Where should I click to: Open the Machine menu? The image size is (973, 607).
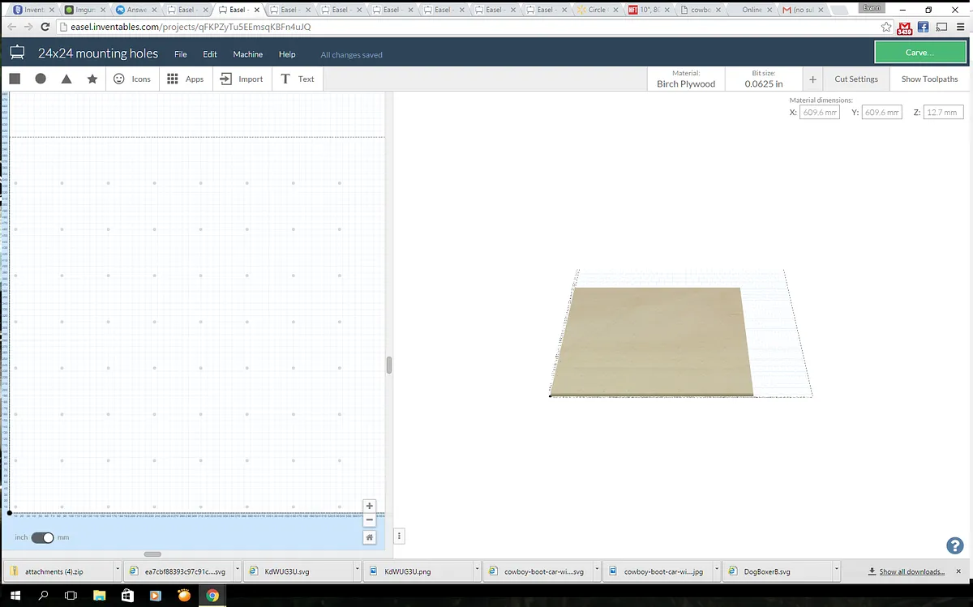pyautogui.click(x=247, y=54)
